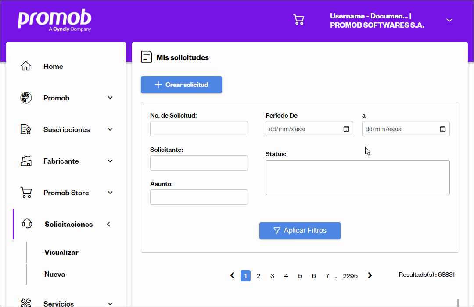
Task: Click the Promob Store cart icon
Action: [26, 193]
